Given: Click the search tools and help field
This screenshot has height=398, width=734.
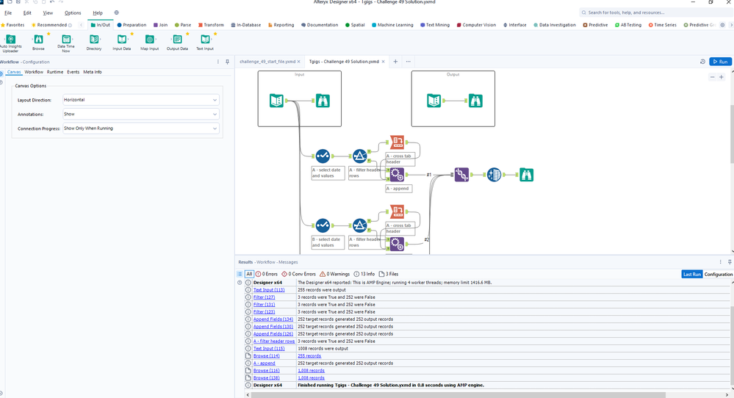Looking at the screenshot, I should point(654,12).
